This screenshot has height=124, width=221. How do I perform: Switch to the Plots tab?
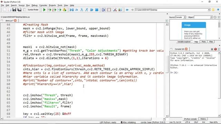coord(203,42)
